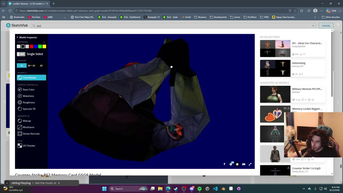
Task: Open a new browser tab
Action: pos(54,3)
